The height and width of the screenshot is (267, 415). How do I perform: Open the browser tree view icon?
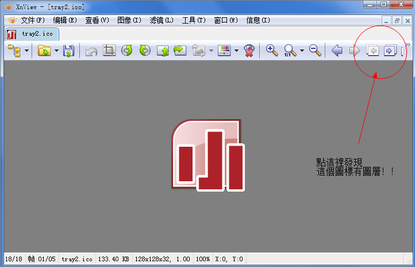14,50
